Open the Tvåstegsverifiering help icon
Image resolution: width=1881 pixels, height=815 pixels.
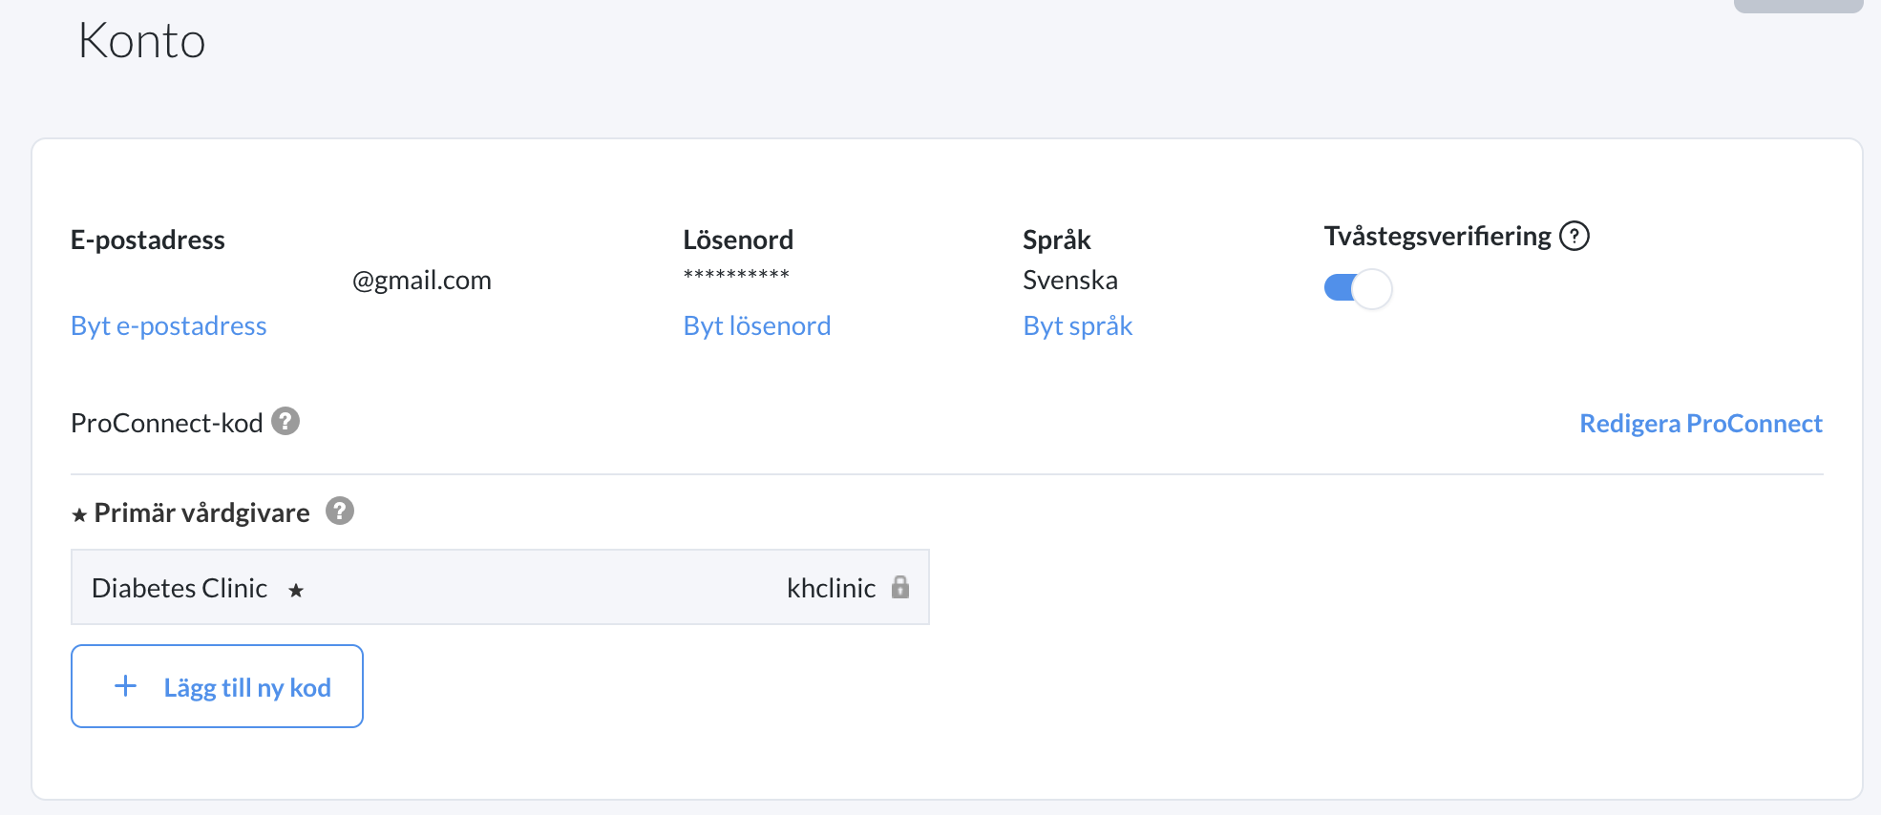tap(1574, 236)
